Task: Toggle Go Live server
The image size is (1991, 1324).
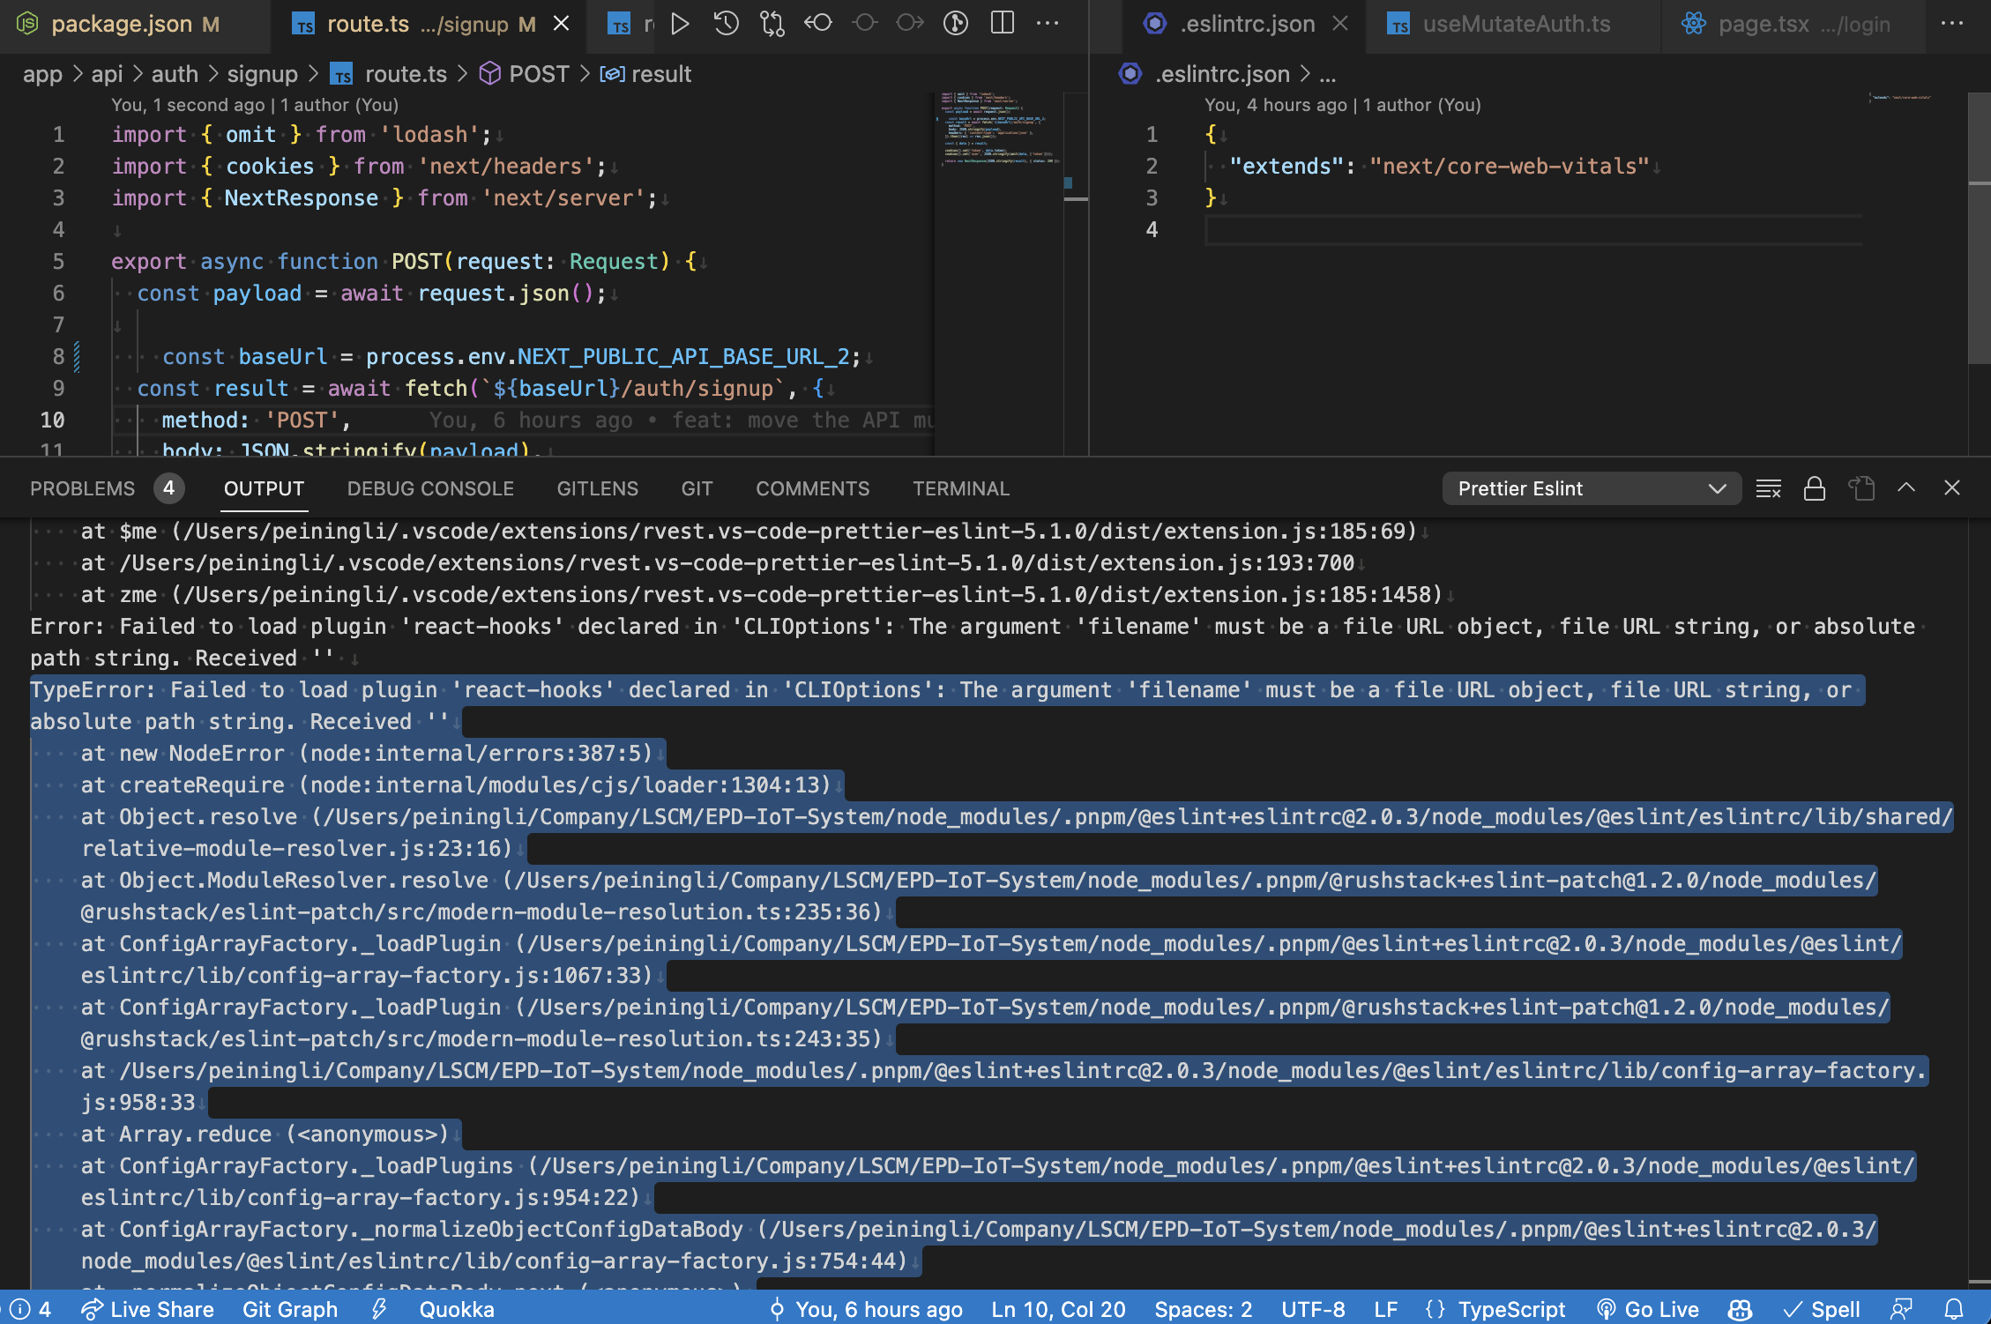Action: 1648,1309
